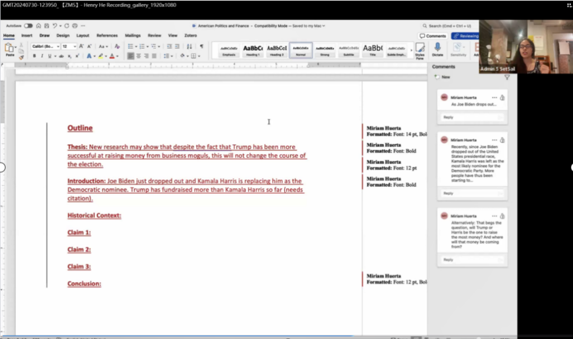Screen dimensions: 573x339
Task: Undo the last action
Action: [x=55, y=26]
